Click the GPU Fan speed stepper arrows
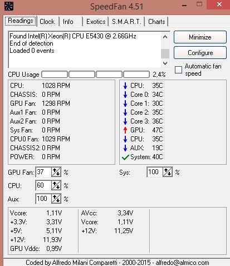This screenshot has height=266, width=230. (x=56, y=172)
